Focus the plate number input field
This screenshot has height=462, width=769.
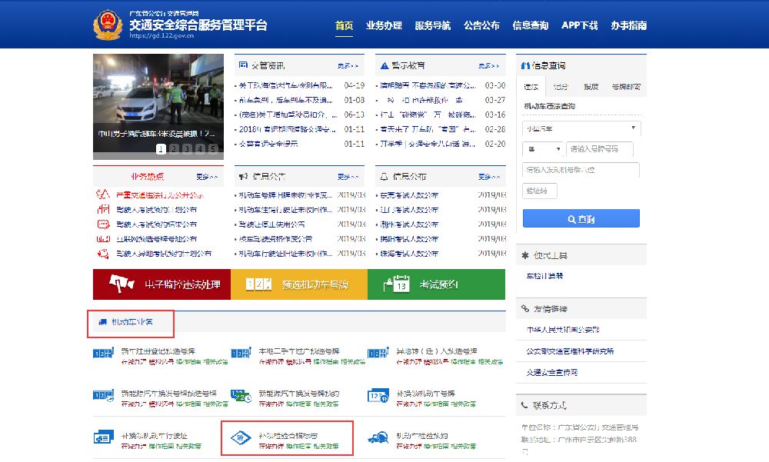coord(600,149)
